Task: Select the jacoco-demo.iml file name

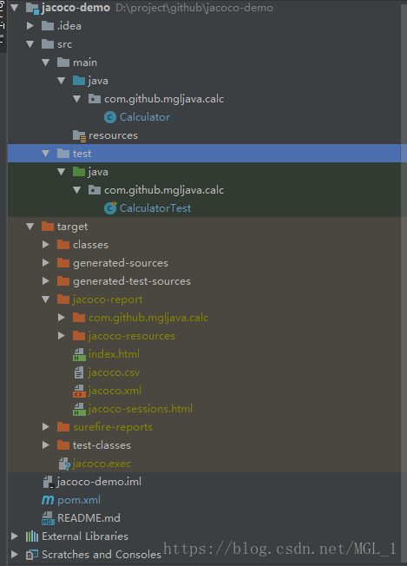Action: (99, 482)
